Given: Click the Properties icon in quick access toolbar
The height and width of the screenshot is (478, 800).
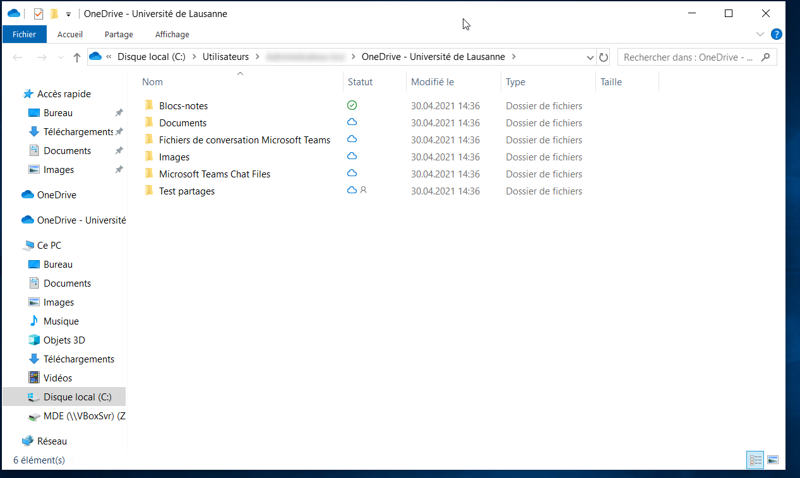Looking at the screenshot, I should (38, 13).
